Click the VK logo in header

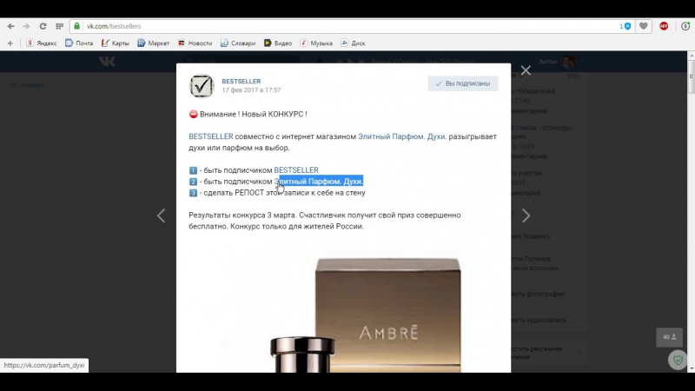[x=107, y=61]
